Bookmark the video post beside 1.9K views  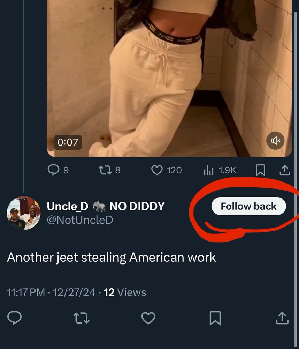click(x=260, y=170)
